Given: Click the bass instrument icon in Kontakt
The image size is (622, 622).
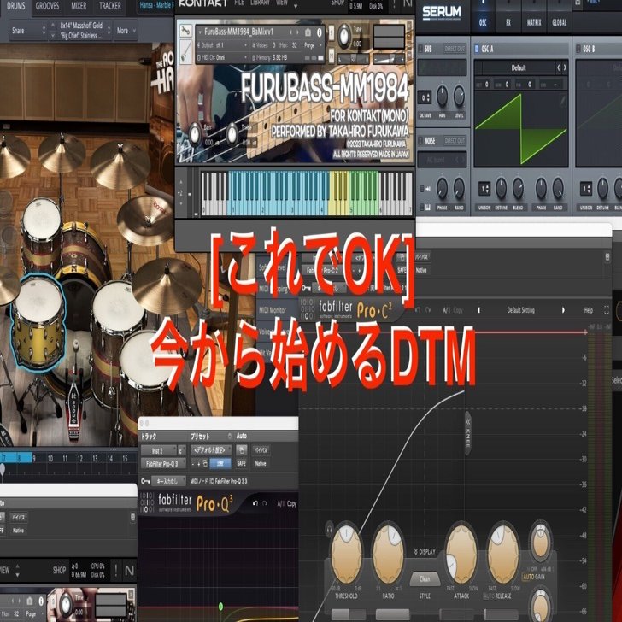Looking at the screenshot, I should tap(185, 51).
